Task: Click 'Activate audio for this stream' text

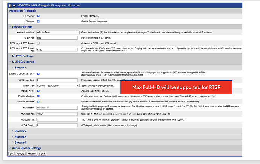Action: tap(95, 91)
